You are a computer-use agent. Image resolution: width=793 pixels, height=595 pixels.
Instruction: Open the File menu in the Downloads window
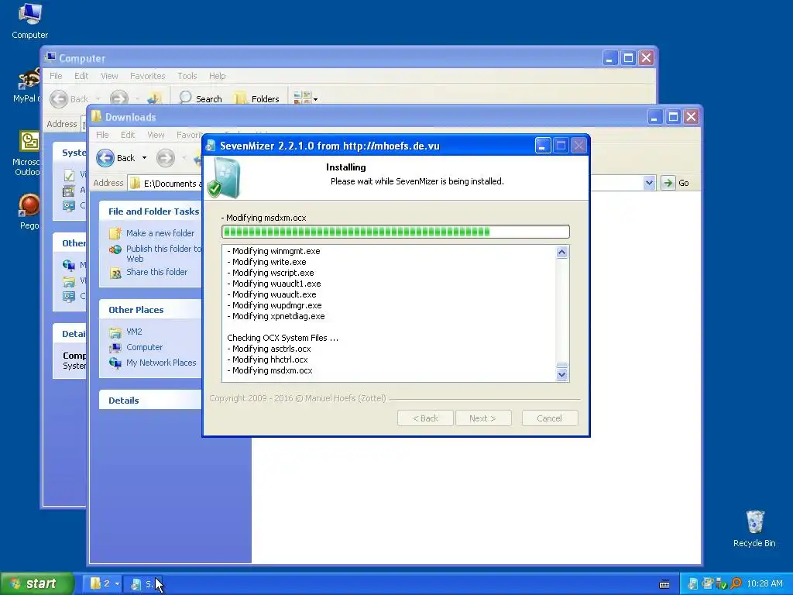click(102, 135)
